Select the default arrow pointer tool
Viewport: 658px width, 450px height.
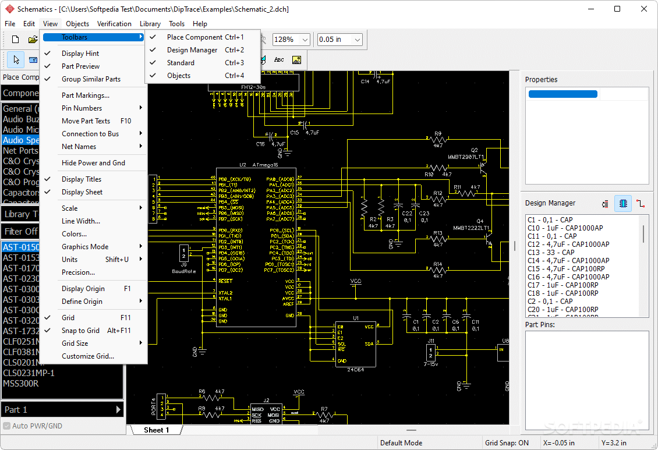click(16, 60)
